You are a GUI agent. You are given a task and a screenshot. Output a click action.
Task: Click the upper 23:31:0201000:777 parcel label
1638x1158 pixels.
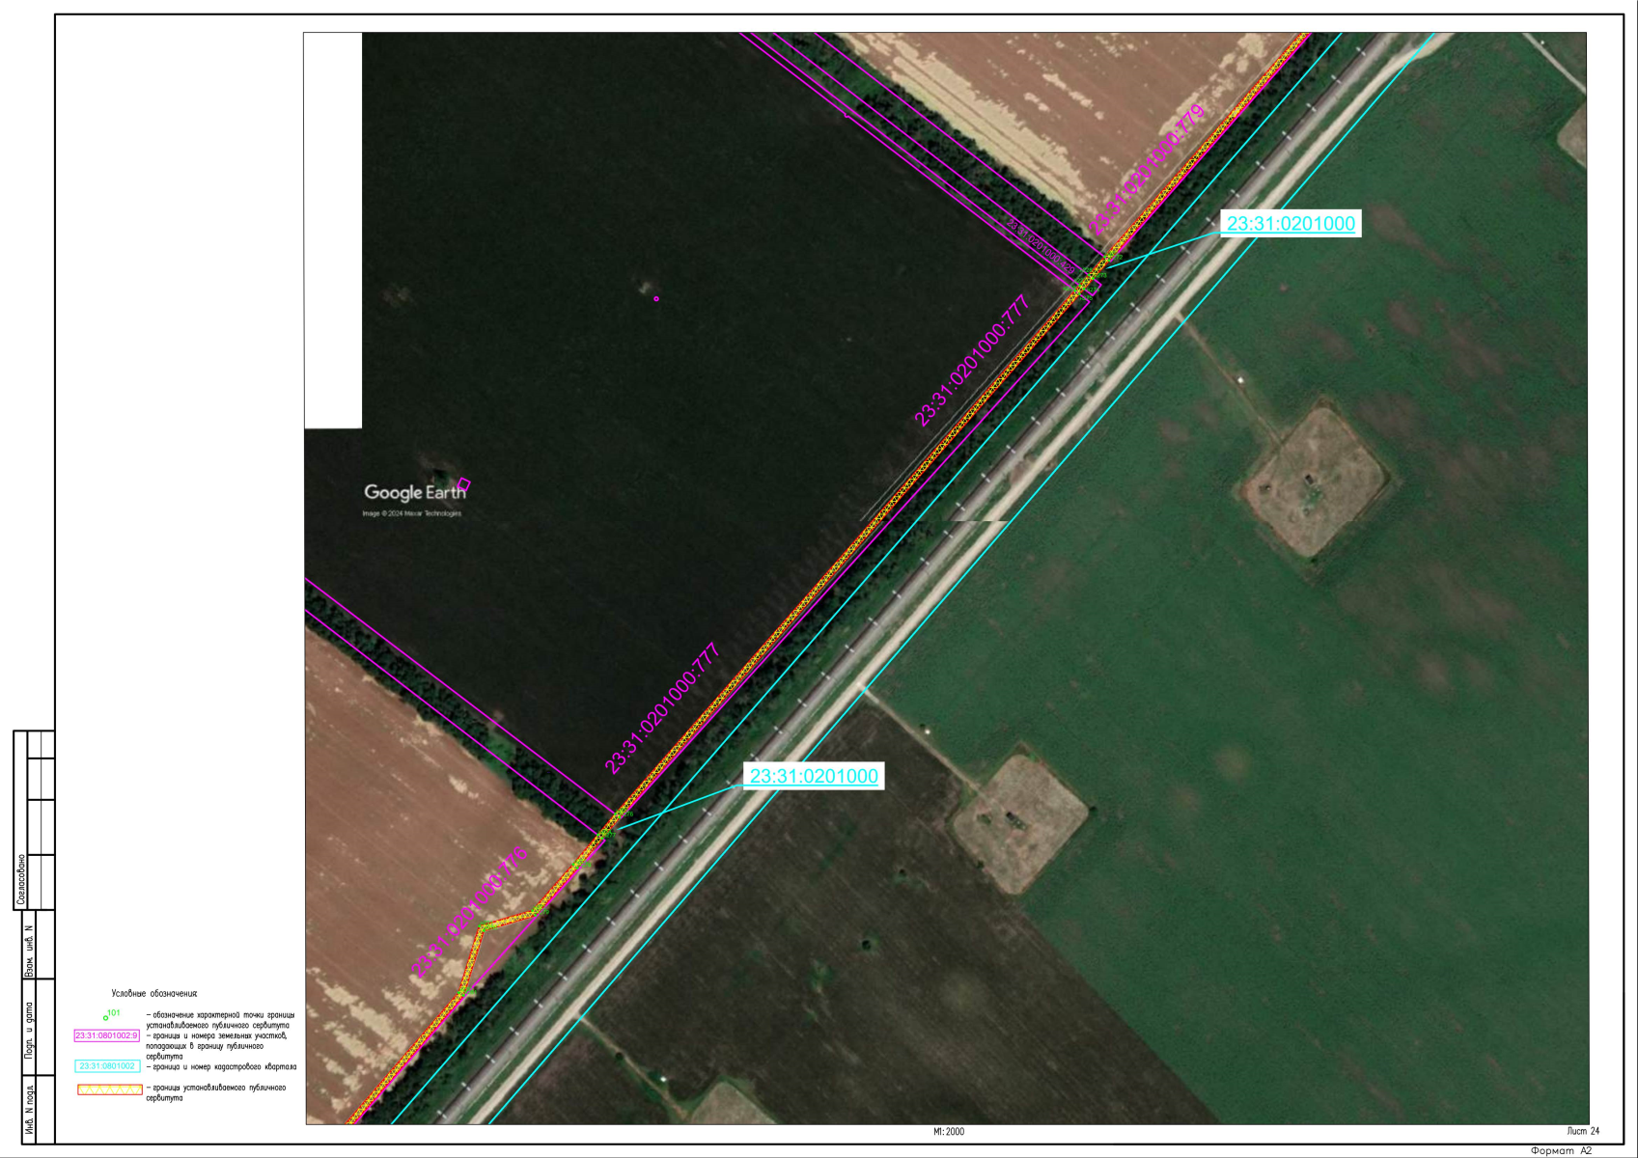tap(972, 361)
